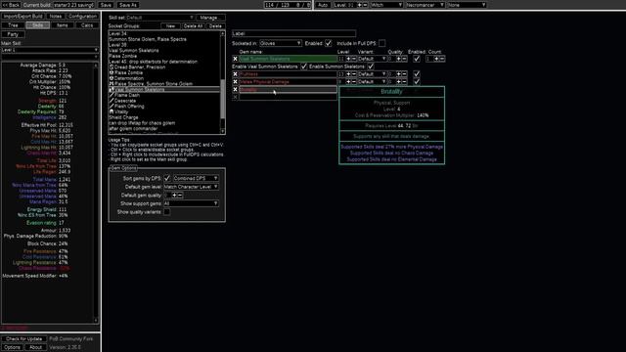Remove the Vaal Summon Skeletons gem with X
Viewport: 626px width, 352px height.
pos(235,59)
